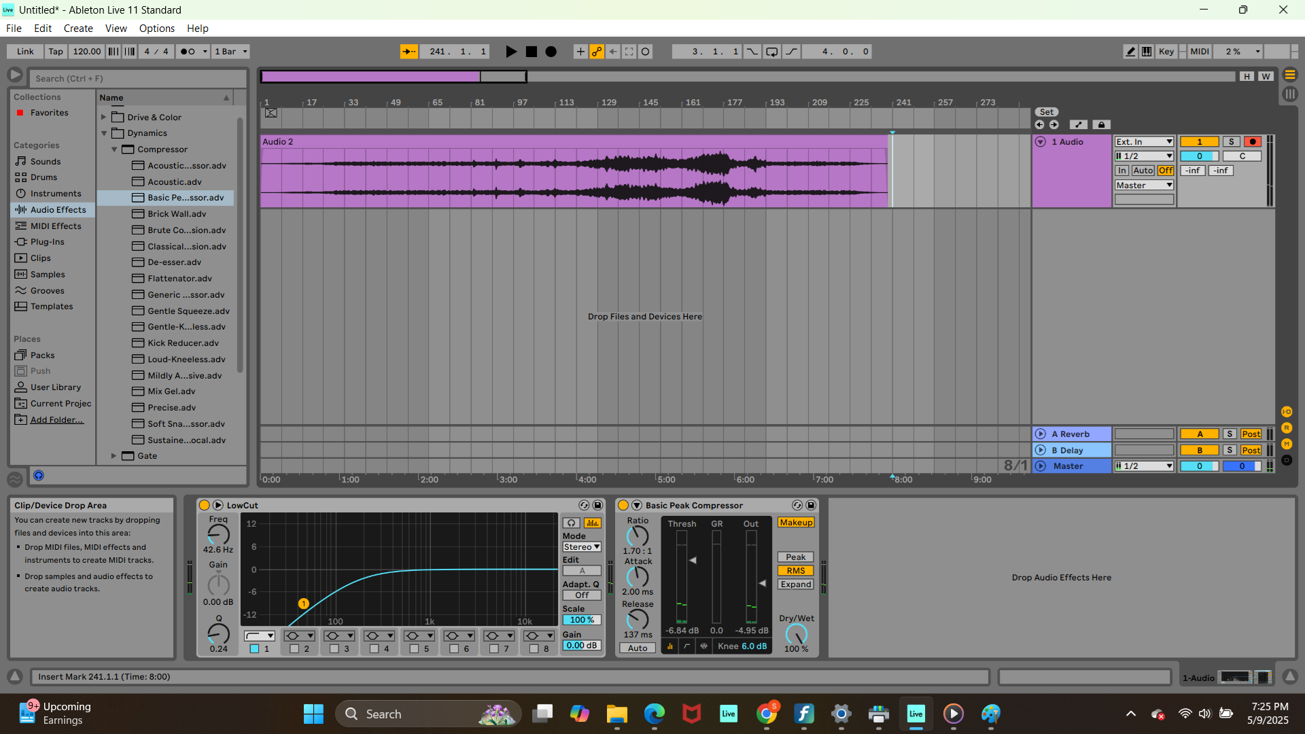Toggle the Automation Arm icon

coord(597,52)
